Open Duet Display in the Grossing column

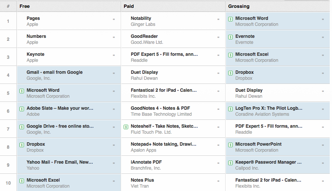[249, 90]
